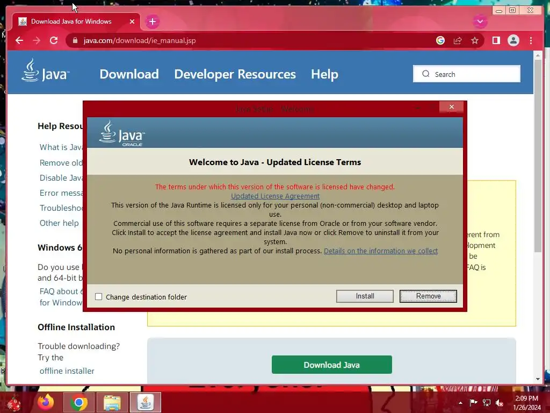
Task: Click the Java logo in site header
Action: pyautogui.click(x=46, y=70)
